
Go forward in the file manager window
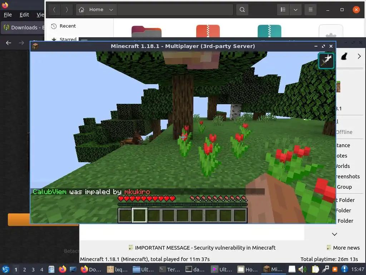tap(67, 10)
